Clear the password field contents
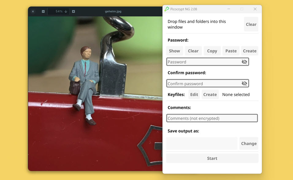 [193, 51]
